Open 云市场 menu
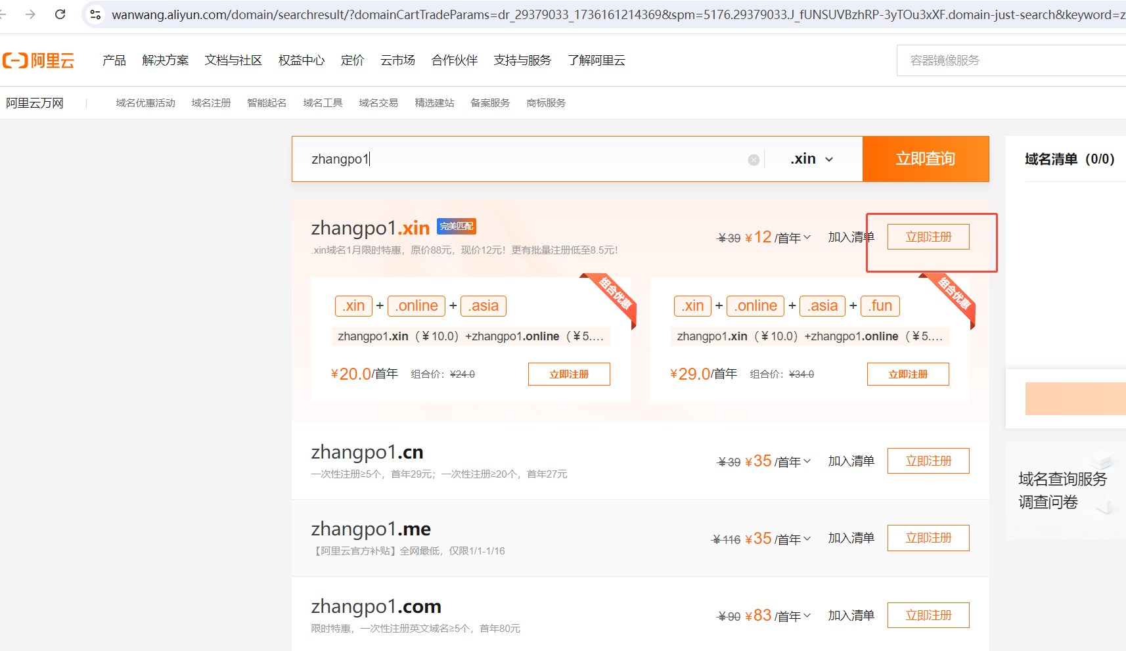This screenshot has height=651, width=1126. (398, 60)
